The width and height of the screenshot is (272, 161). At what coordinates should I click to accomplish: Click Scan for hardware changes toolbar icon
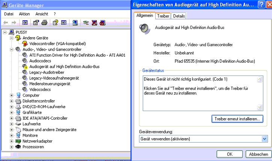click(75, 23)
